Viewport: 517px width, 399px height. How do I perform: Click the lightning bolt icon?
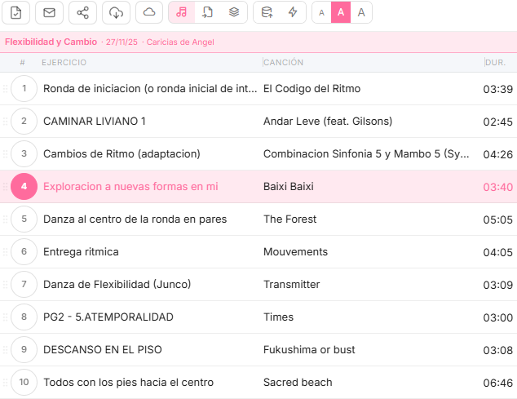point(293,12)
